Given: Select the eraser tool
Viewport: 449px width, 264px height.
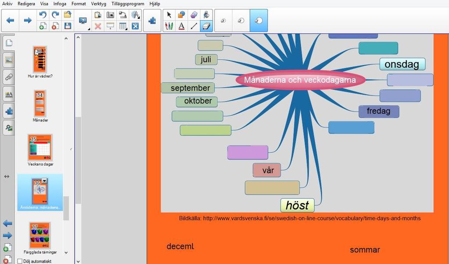Looking at the screenshot, I should [x=206, y=26].
